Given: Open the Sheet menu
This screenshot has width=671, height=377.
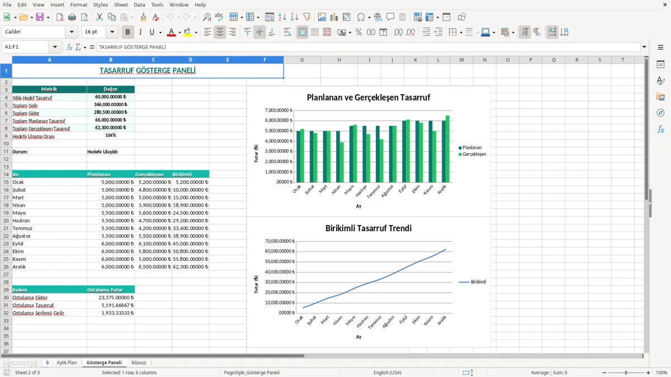Looking at the screenshot, I should pyautogui.click(x=121, y=4).
